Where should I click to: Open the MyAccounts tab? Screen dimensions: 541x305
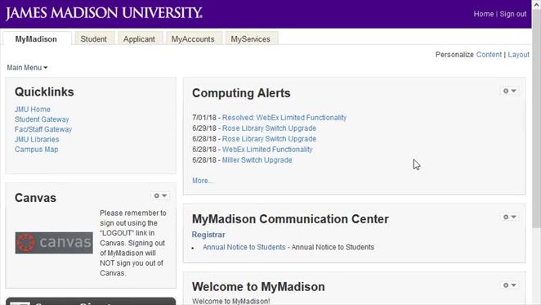193,39
